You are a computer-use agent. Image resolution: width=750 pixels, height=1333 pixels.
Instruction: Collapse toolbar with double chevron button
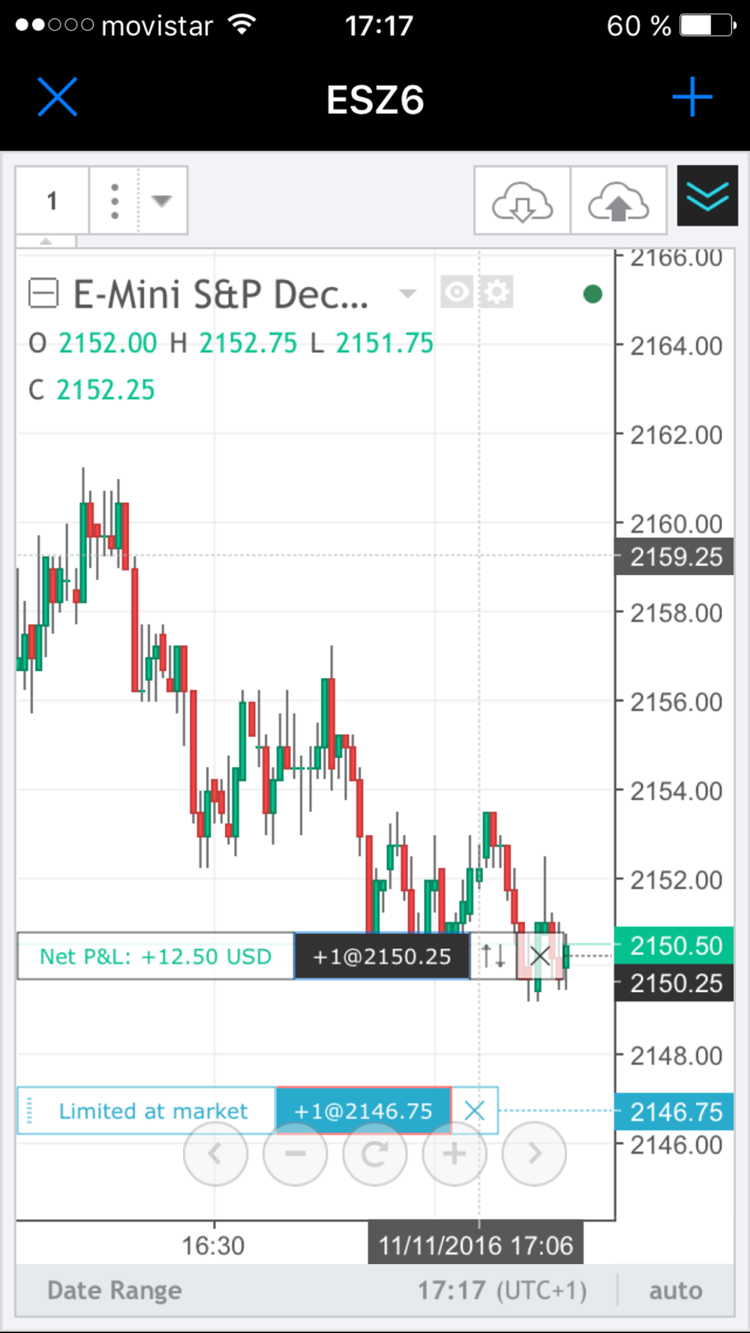[707, 196]
